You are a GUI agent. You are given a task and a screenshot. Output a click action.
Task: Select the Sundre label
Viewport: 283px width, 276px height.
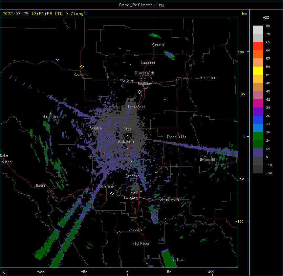[x=96, y=128]
